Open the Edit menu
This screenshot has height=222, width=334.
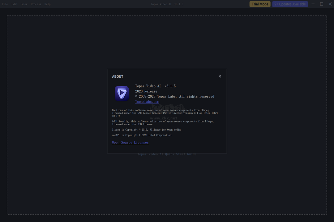[x=15, y=4]
